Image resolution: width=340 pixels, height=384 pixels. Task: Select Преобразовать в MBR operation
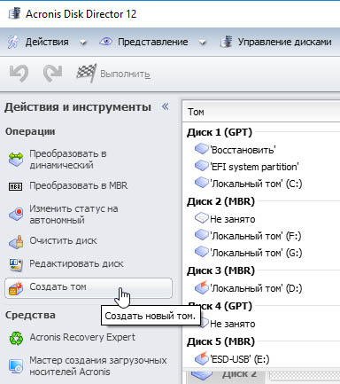(x=79, y=186)
